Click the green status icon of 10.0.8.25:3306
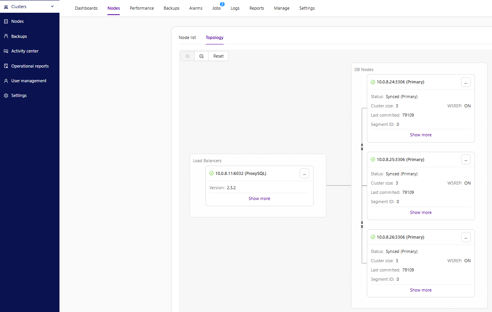The height and width of the screenshot is (312, 492). pos(373,159)
